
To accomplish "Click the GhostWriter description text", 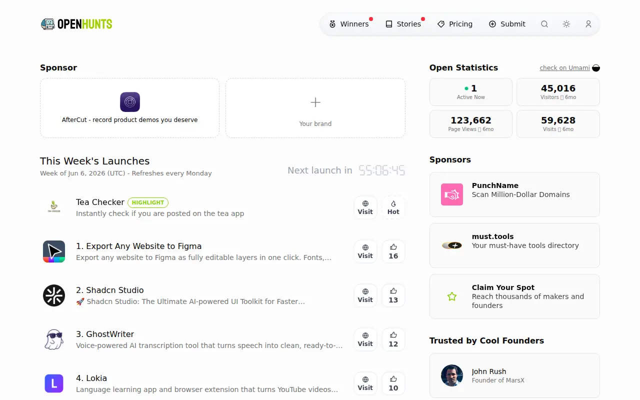I will pos(209,345).
